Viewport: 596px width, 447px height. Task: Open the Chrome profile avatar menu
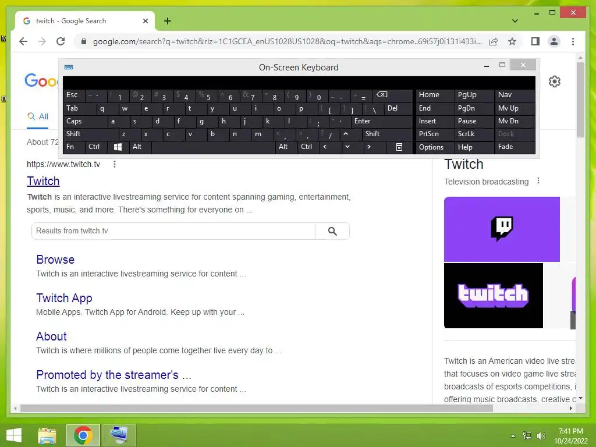(x=554, y=41)
